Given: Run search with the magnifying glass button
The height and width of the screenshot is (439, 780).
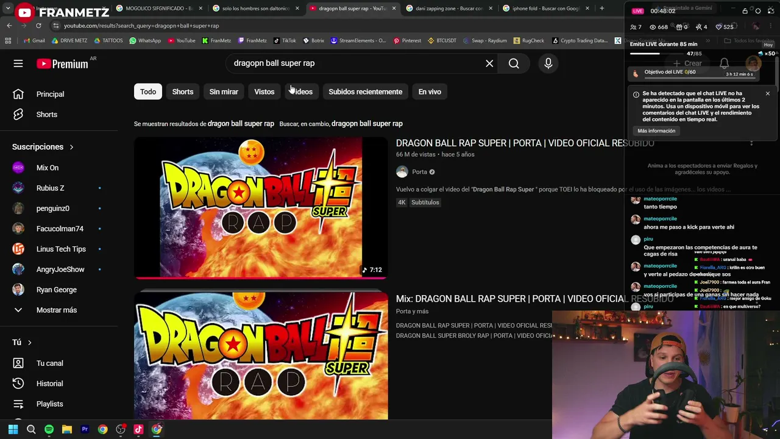Looking at the screenshot, I should click(x=514, y=63).
